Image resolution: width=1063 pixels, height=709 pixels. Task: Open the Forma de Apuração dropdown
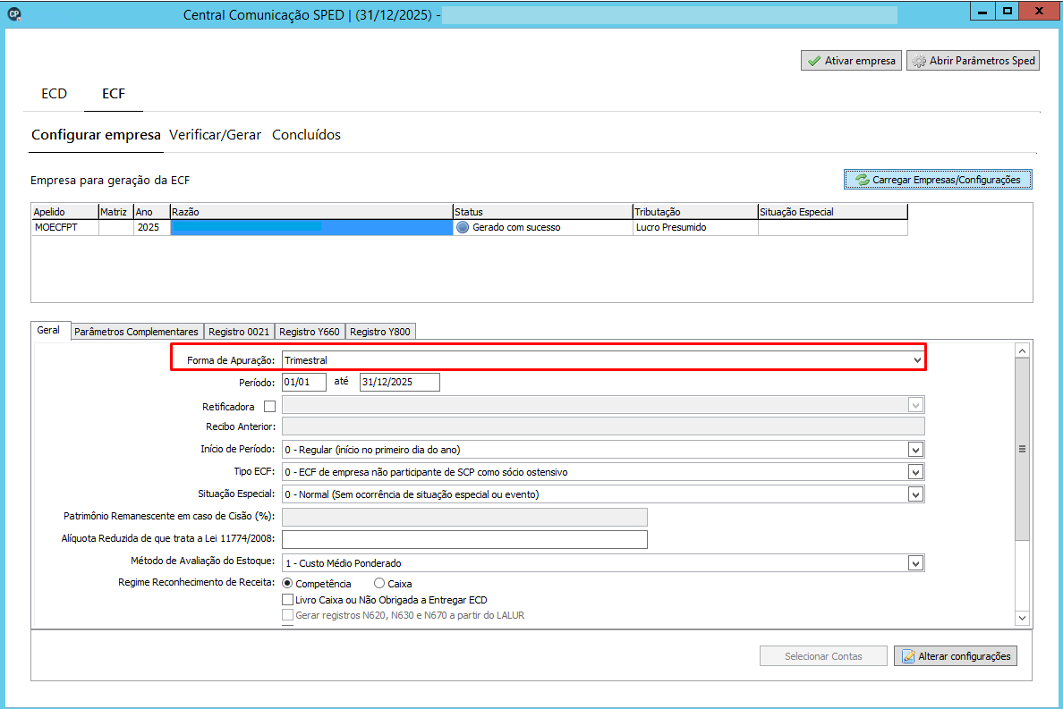[917, 360]
